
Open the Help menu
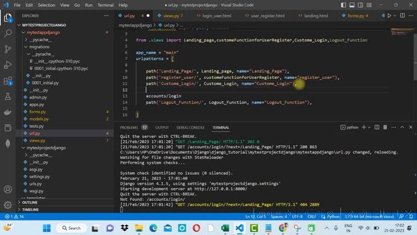click(x=123, y=5)
